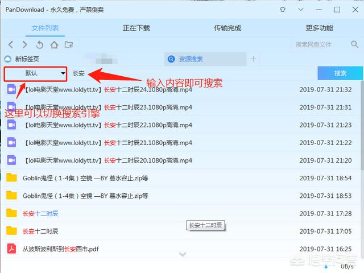The image size is (364, 273).
Task: Click folder icon of 长安十二时辰 dated 17:05
Action: click(11, 231)
